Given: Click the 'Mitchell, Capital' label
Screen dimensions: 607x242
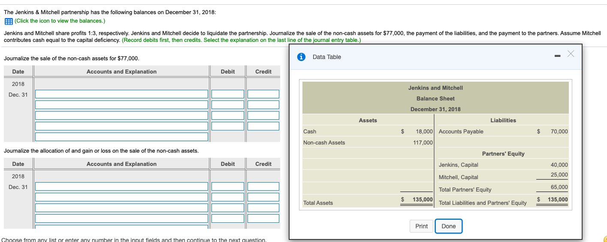Looking at the screenshot, I should (x=459, y=177).
